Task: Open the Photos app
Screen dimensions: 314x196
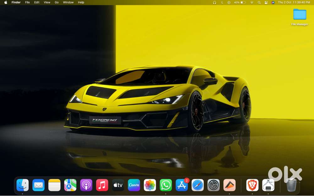Action: click(150, 185)
